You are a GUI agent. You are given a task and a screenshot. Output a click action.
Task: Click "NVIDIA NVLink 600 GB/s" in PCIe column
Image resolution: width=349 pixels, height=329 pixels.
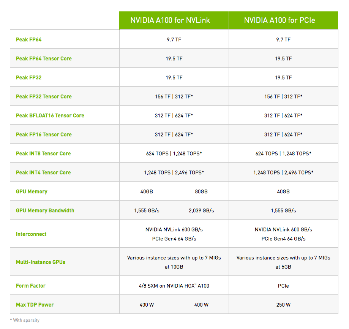[x=283, y=229]
